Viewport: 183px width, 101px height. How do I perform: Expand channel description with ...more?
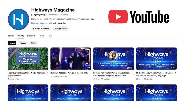pyautogui.click(x=92, y=19)
